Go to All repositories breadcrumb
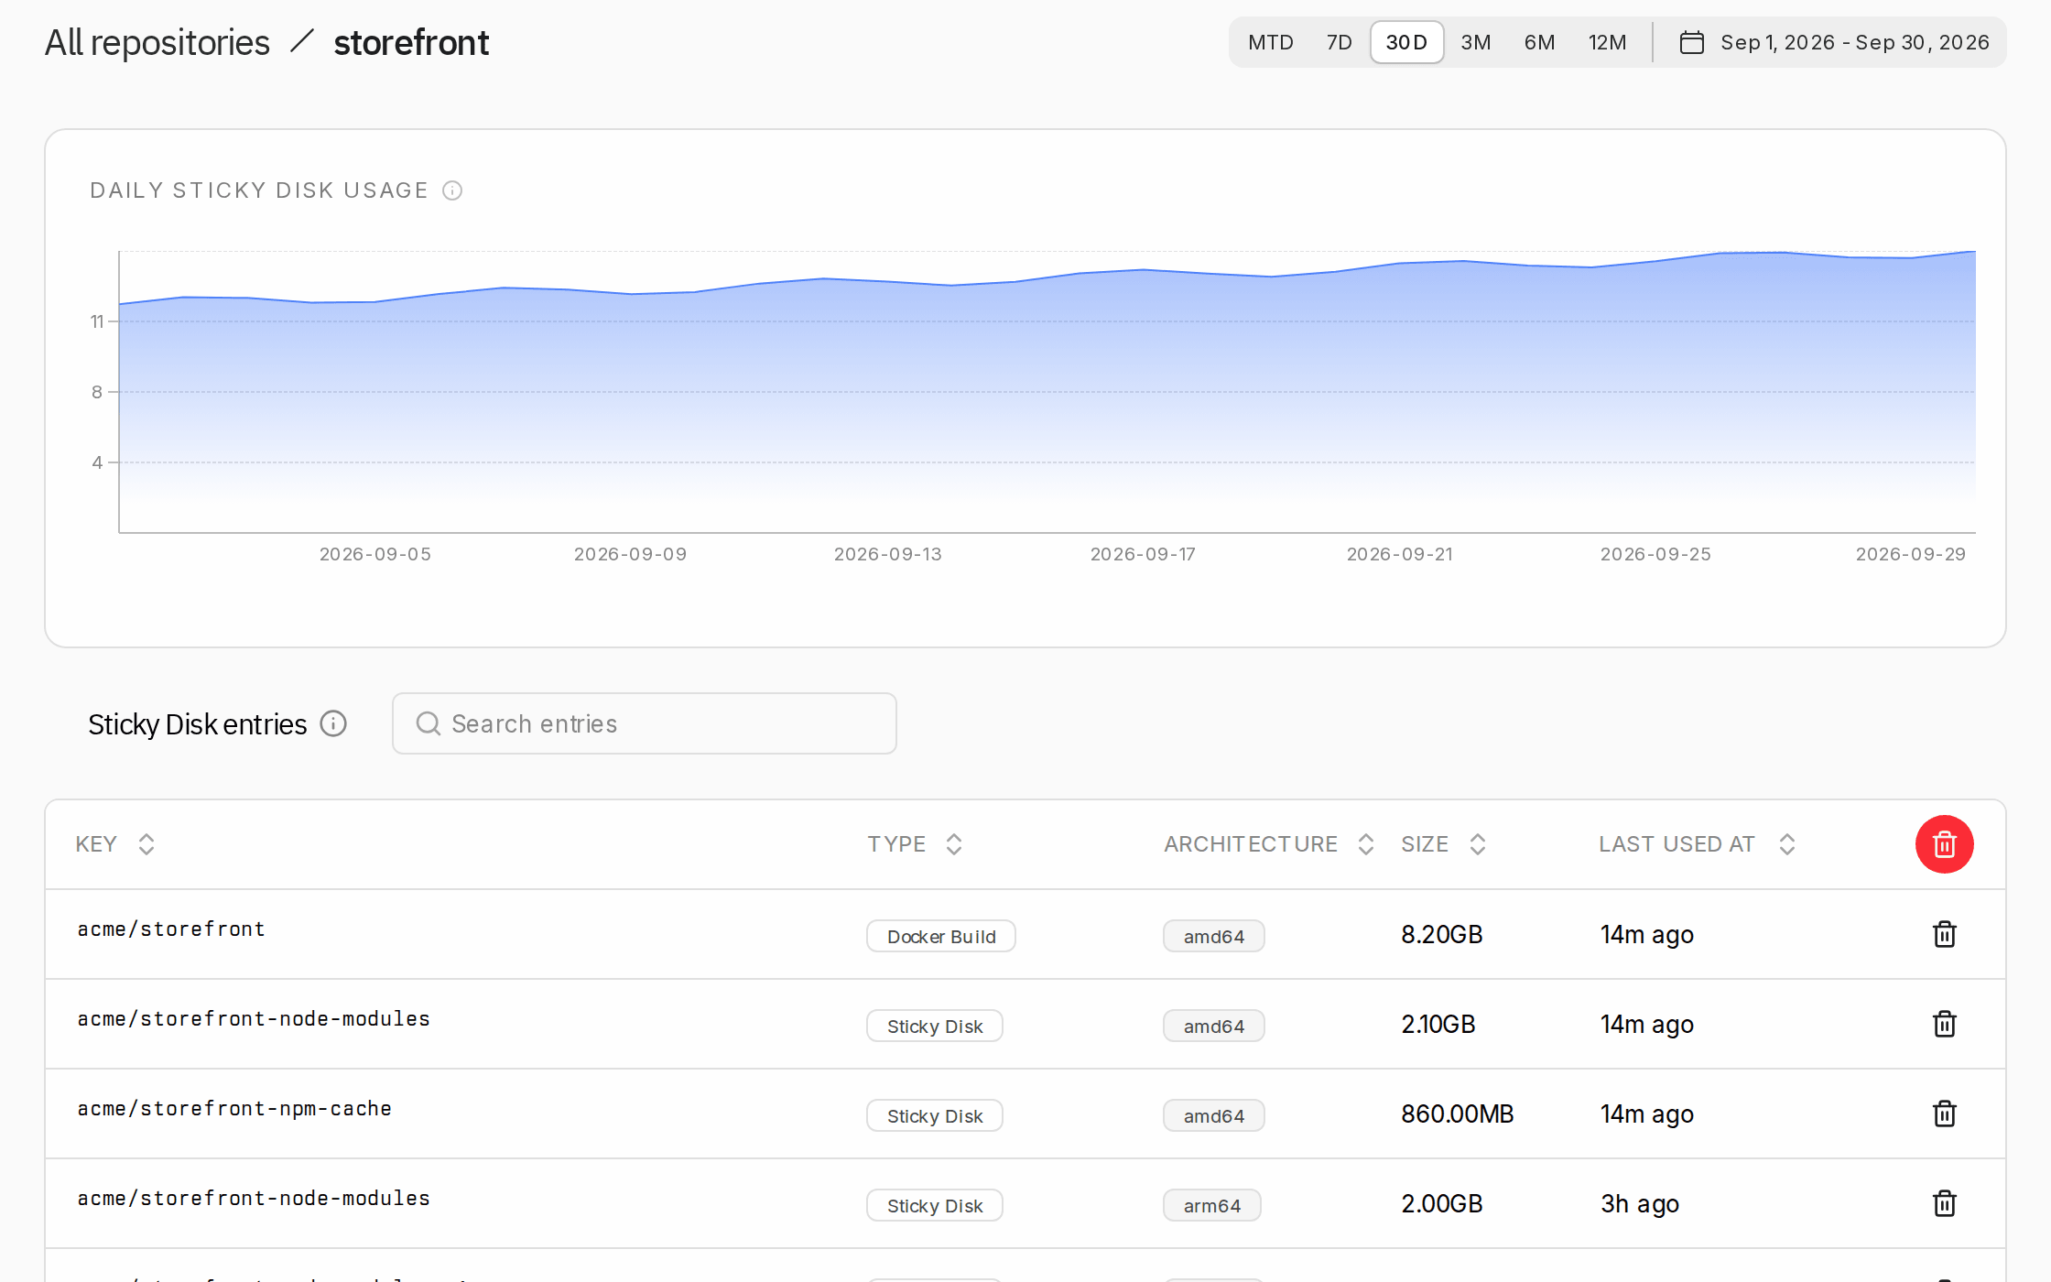 point(157,43)
